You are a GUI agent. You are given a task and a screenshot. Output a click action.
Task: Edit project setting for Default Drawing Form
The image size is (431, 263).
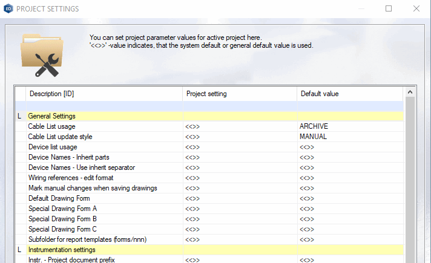pyautogui.click(x=239, y=198)
